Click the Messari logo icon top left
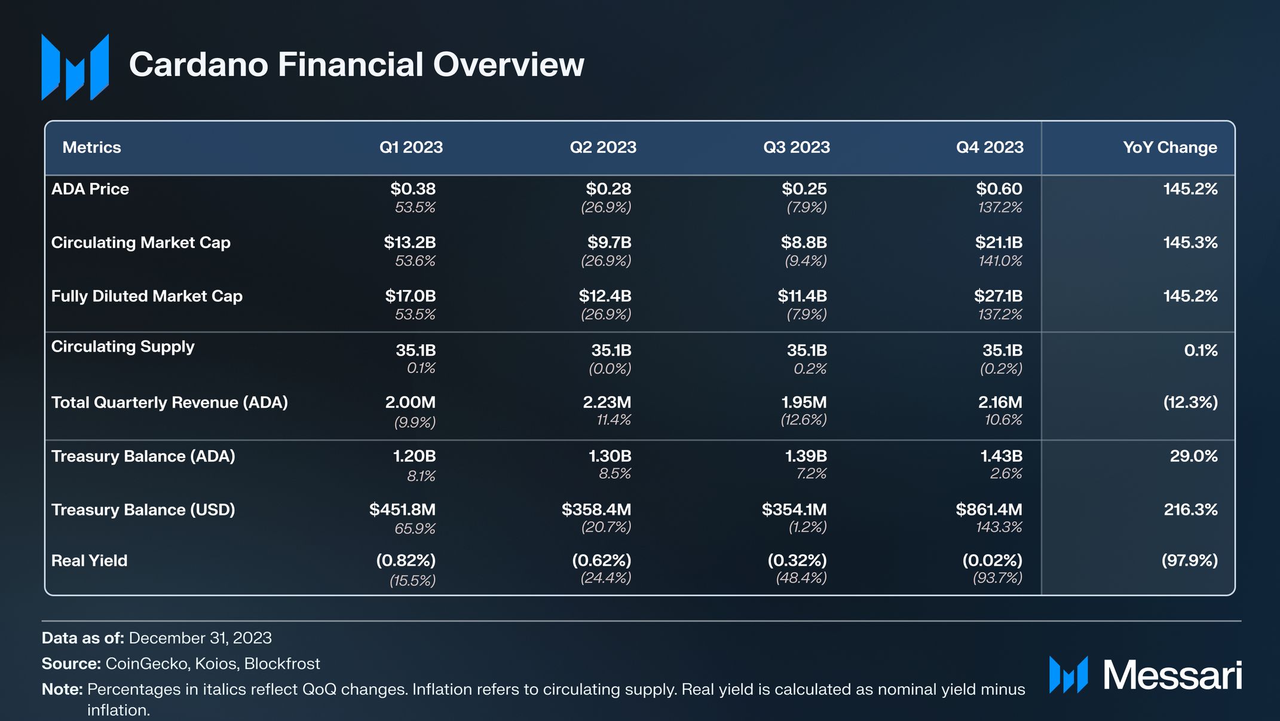Image resolution: width=1280 pixels, height=721 pixels. coord(75,67)
